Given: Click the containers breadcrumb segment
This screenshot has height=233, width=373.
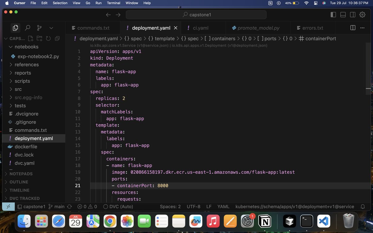Looking at the screenshot, I should [x=220, y=39].
